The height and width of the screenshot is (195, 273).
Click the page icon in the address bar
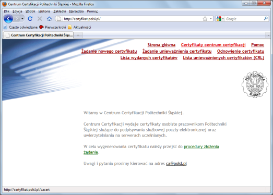(59, 19)
